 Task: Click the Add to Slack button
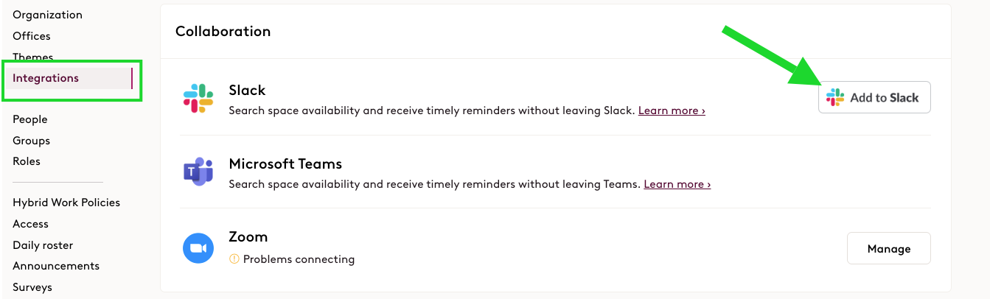click(x=874, y=97)
